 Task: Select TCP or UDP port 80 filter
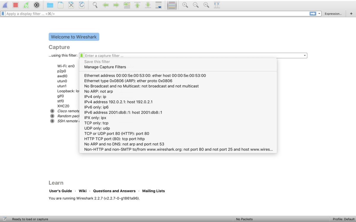click(x=178, y=133)
